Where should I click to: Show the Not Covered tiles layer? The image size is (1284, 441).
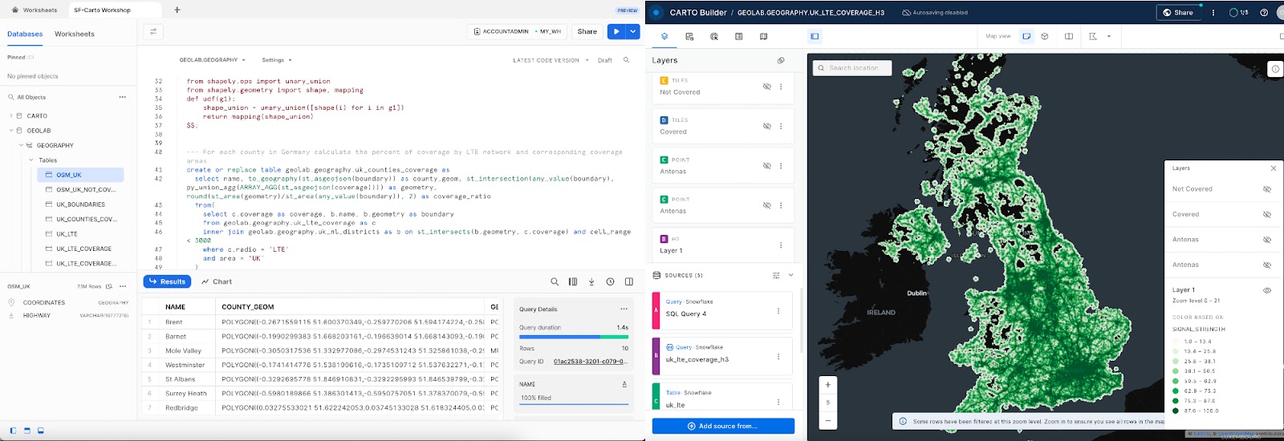point(766,87)
